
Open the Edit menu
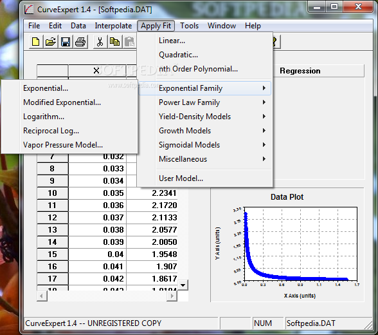click(55, 26)
